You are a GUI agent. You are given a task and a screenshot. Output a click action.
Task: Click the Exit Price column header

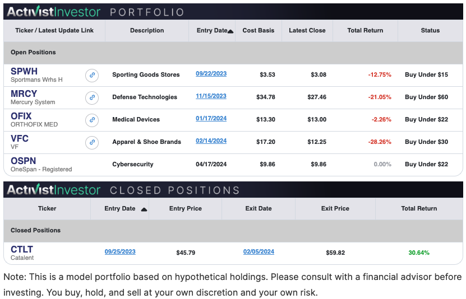point(335,208)
